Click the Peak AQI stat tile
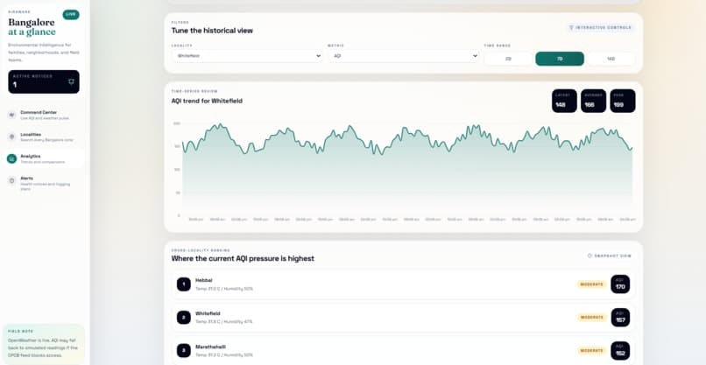706x365 pixels. 623,101
